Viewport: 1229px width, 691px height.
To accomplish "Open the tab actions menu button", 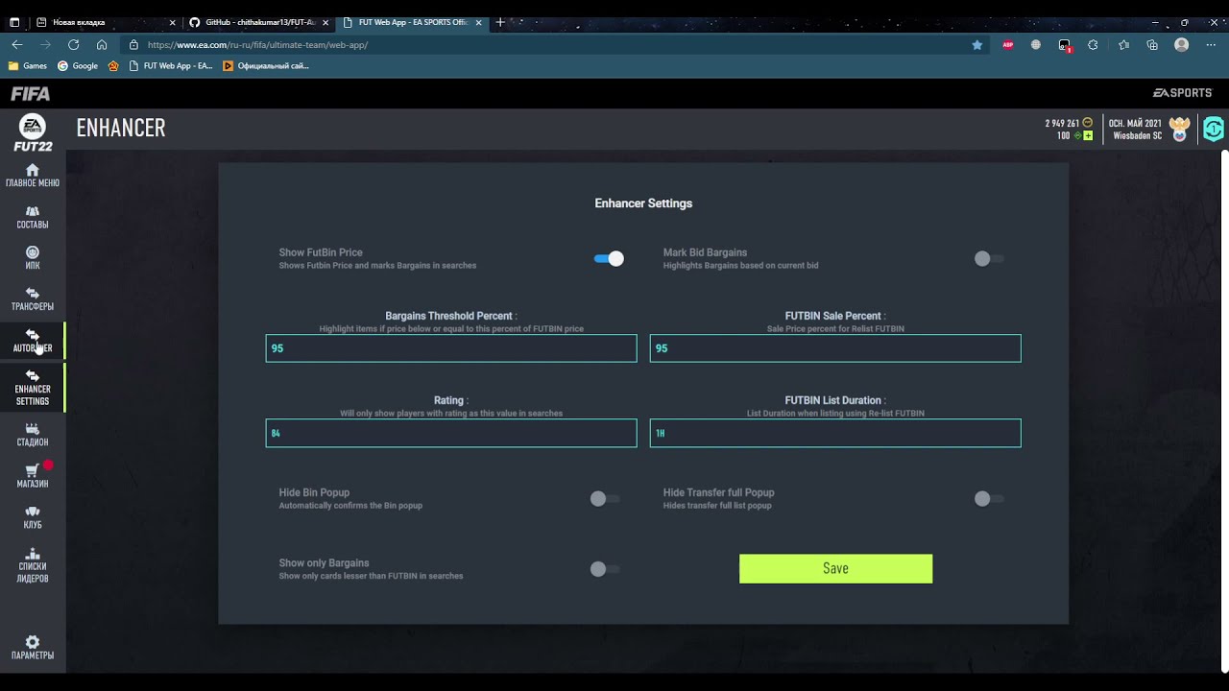I will (14, 22).
